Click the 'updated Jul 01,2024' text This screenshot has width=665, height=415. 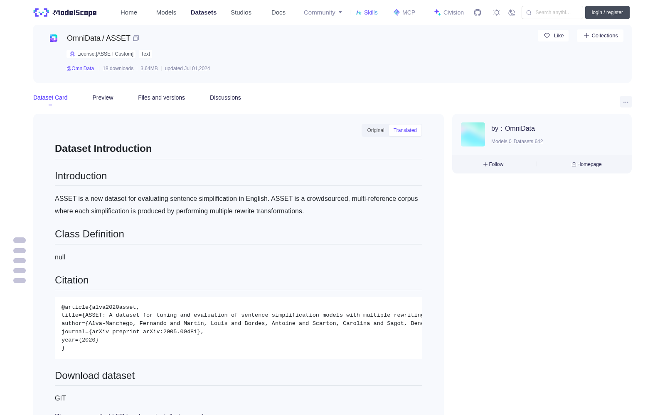[x=187, y=68]
